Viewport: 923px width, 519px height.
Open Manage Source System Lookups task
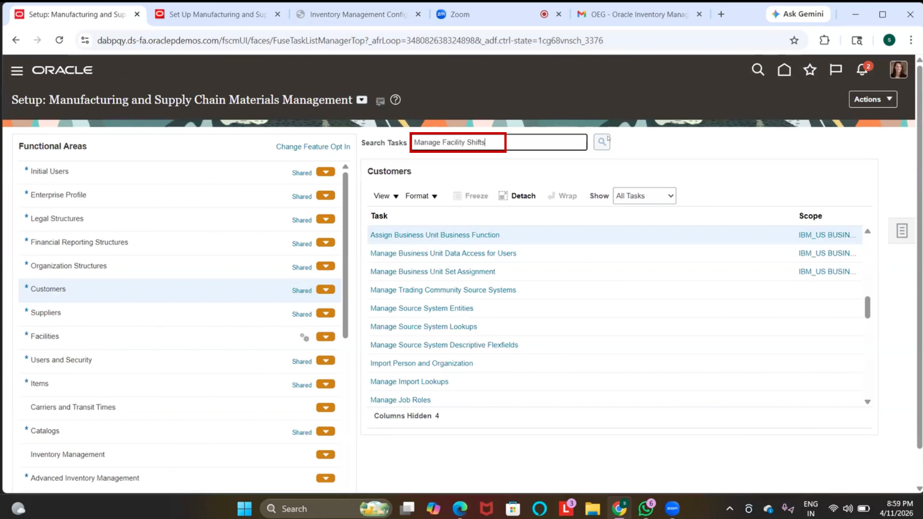424,327
